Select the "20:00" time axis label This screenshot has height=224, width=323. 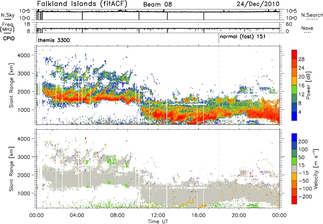click(x=239, y=216)
